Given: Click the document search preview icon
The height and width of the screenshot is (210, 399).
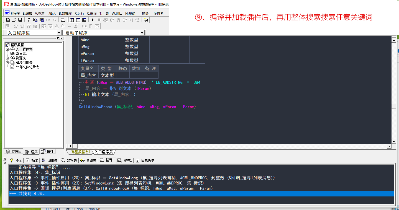Looking at the screenshot, I should pyautogui.click(x=63, y=20).
